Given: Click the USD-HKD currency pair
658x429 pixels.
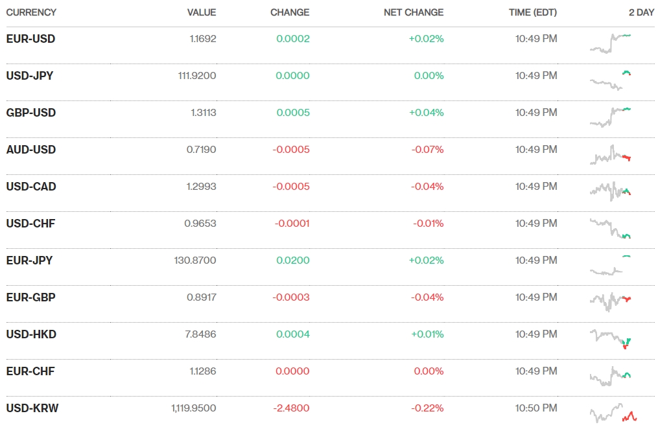Looking at the screenshot, I should point(31,334).
